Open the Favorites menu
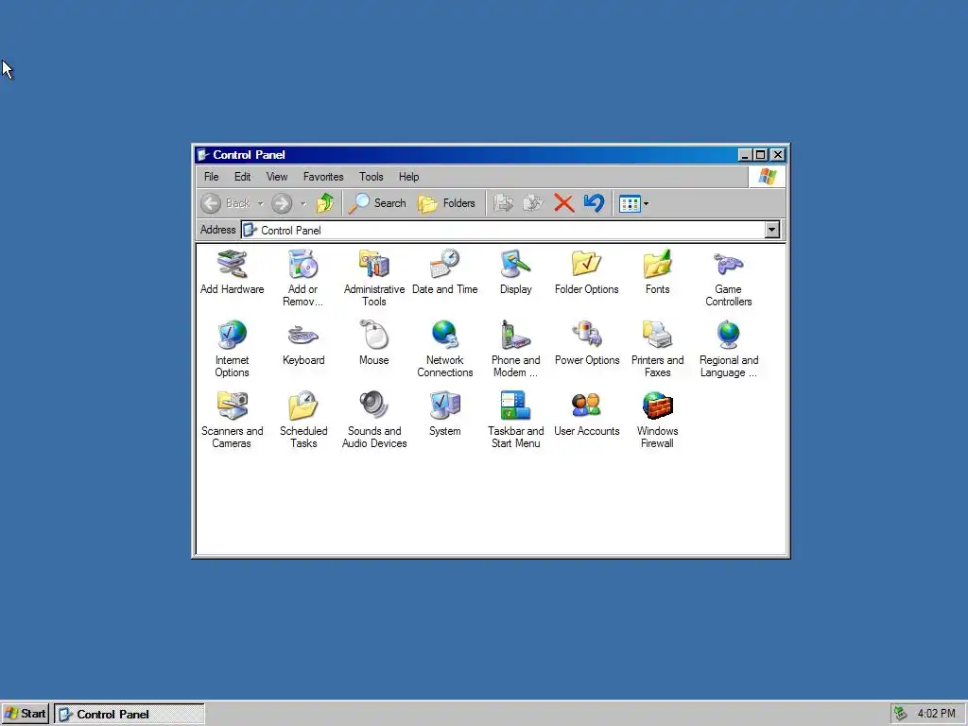968x726 pixels. point(323,177)
